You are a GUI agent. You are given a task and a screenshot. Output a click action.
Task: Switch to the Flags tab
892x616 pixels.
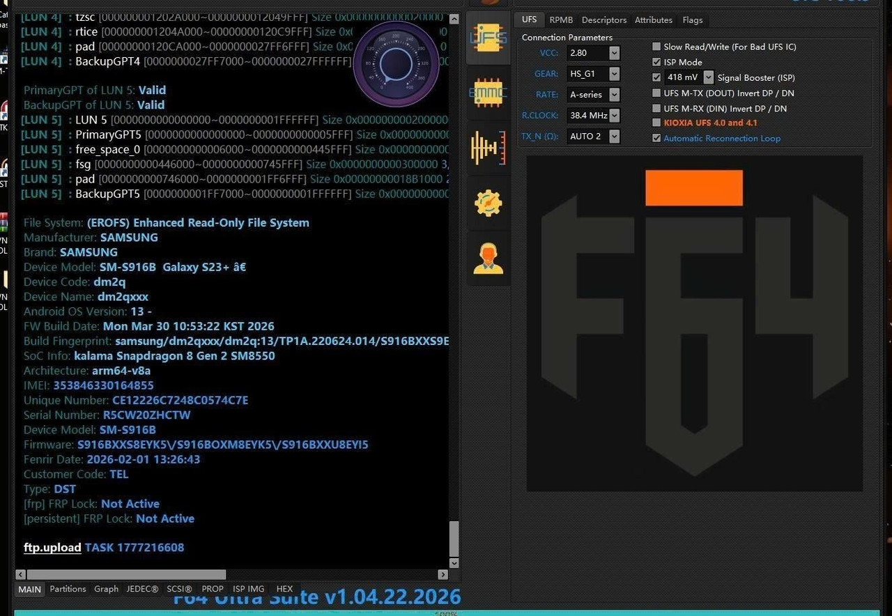693,20
